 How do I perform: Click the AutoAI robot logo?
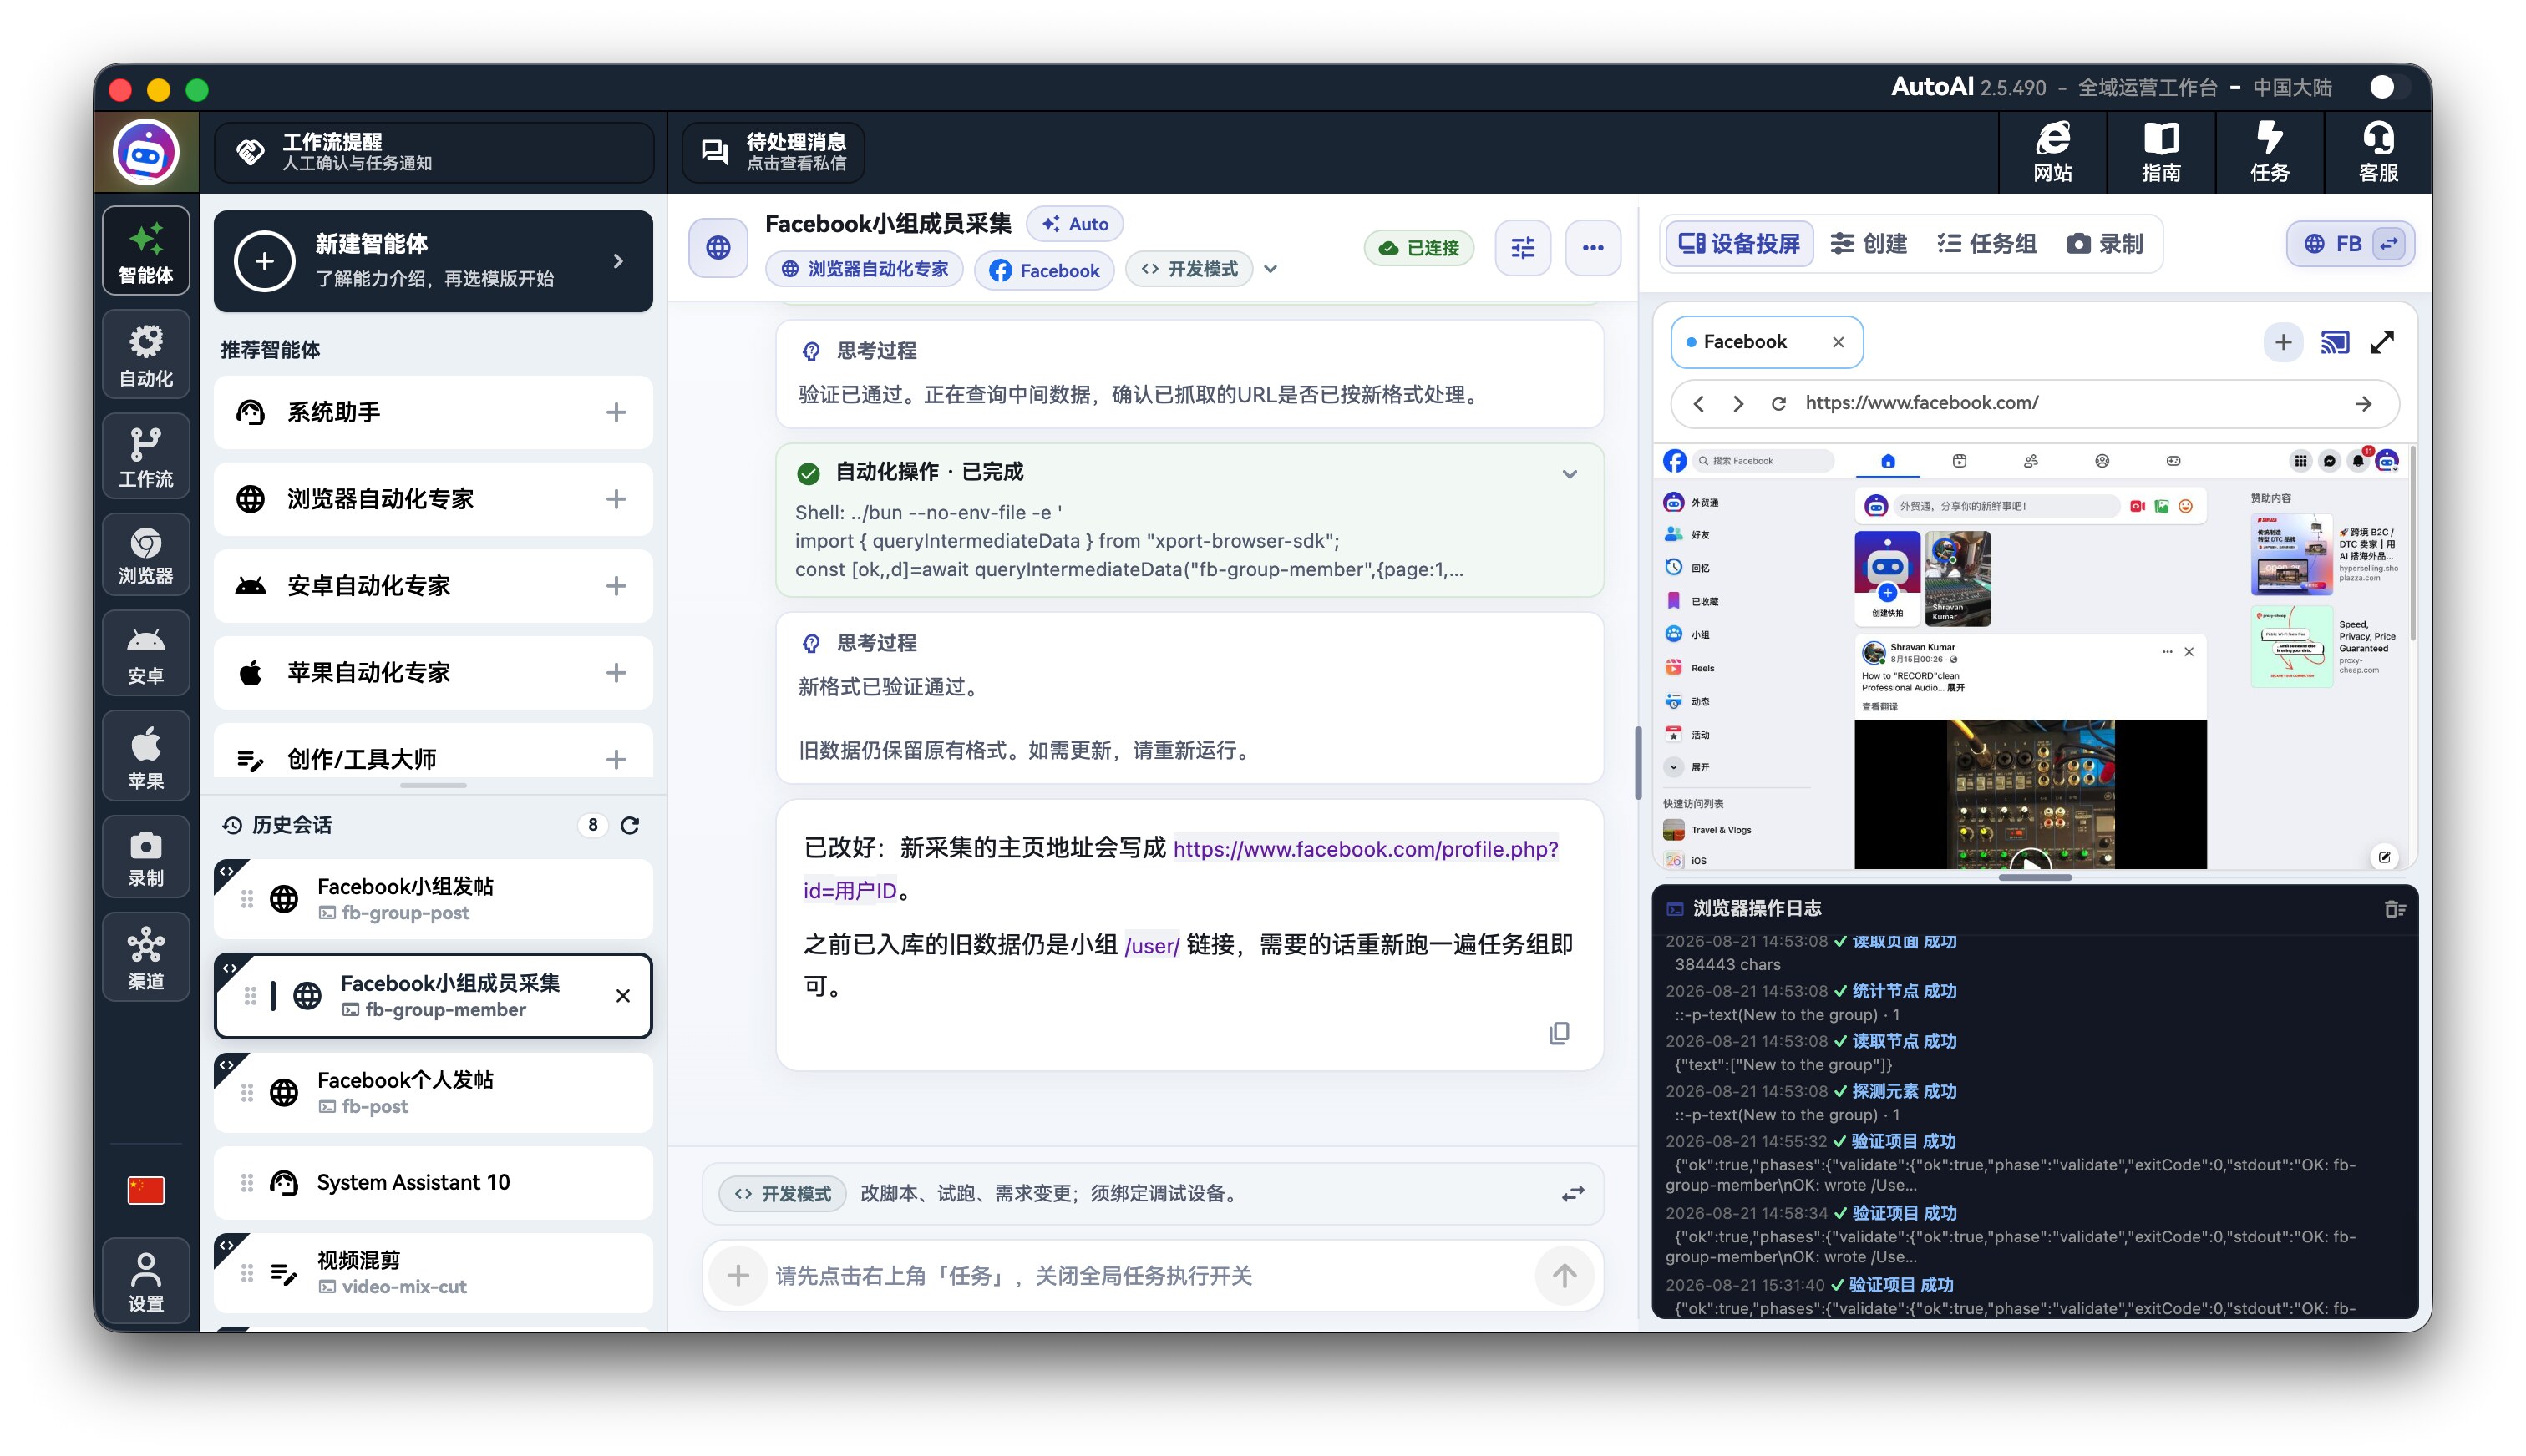(x=146, y=153)
